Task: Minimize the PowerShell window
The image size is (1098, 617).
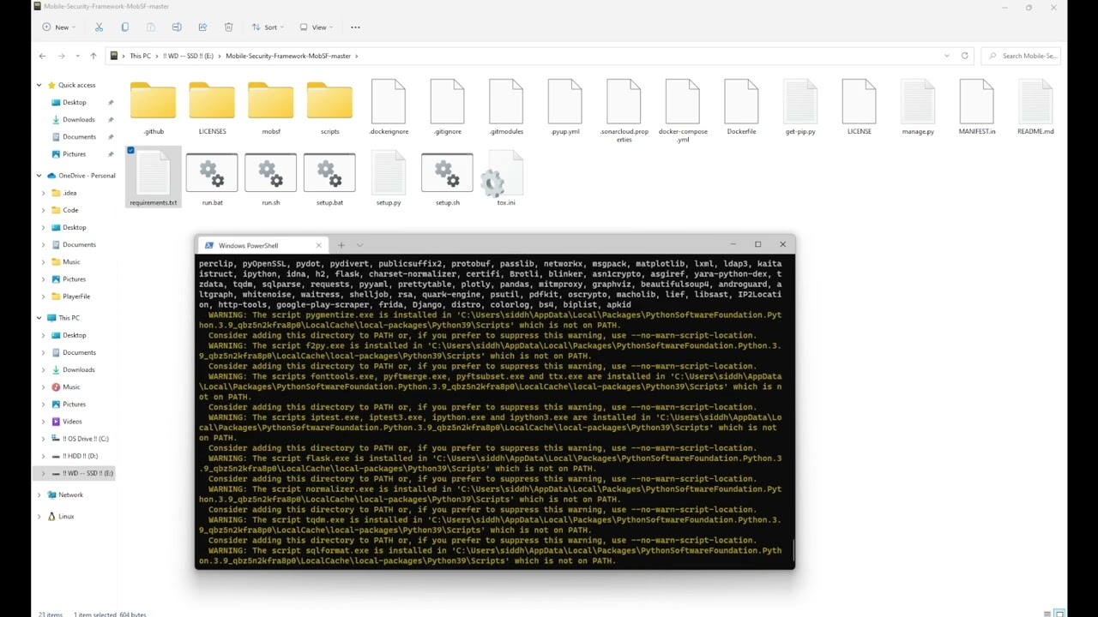Action: [733, 245]
